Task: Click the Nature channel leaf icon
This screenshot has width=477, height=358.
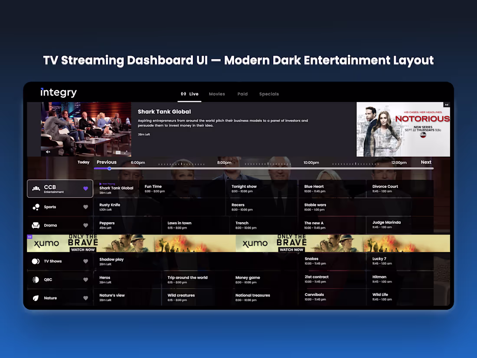Action: pyautogui.click(x=36, y=298)
